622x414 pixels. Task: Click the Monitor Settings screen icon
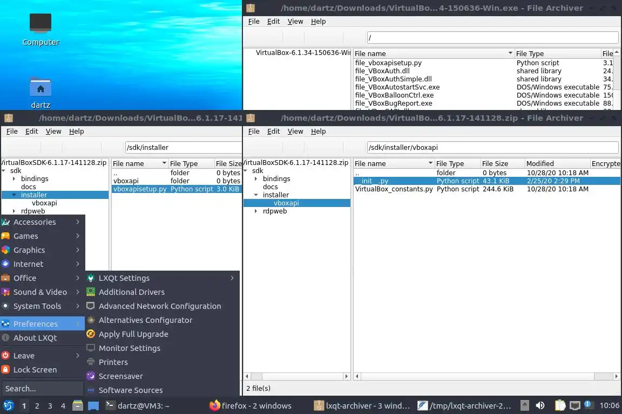91,348
